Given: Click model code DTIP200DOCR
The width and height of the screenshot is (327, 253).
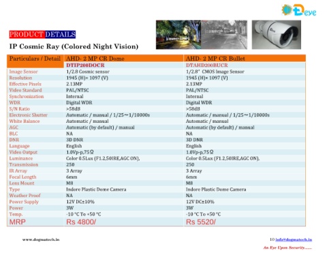Looking at the screenshot, I should coord(85,65).
